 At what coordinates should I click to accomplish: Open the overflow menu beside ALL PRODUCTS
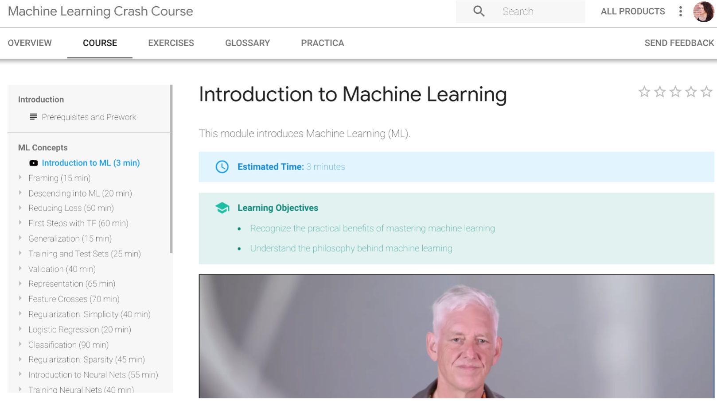(680, 12)
